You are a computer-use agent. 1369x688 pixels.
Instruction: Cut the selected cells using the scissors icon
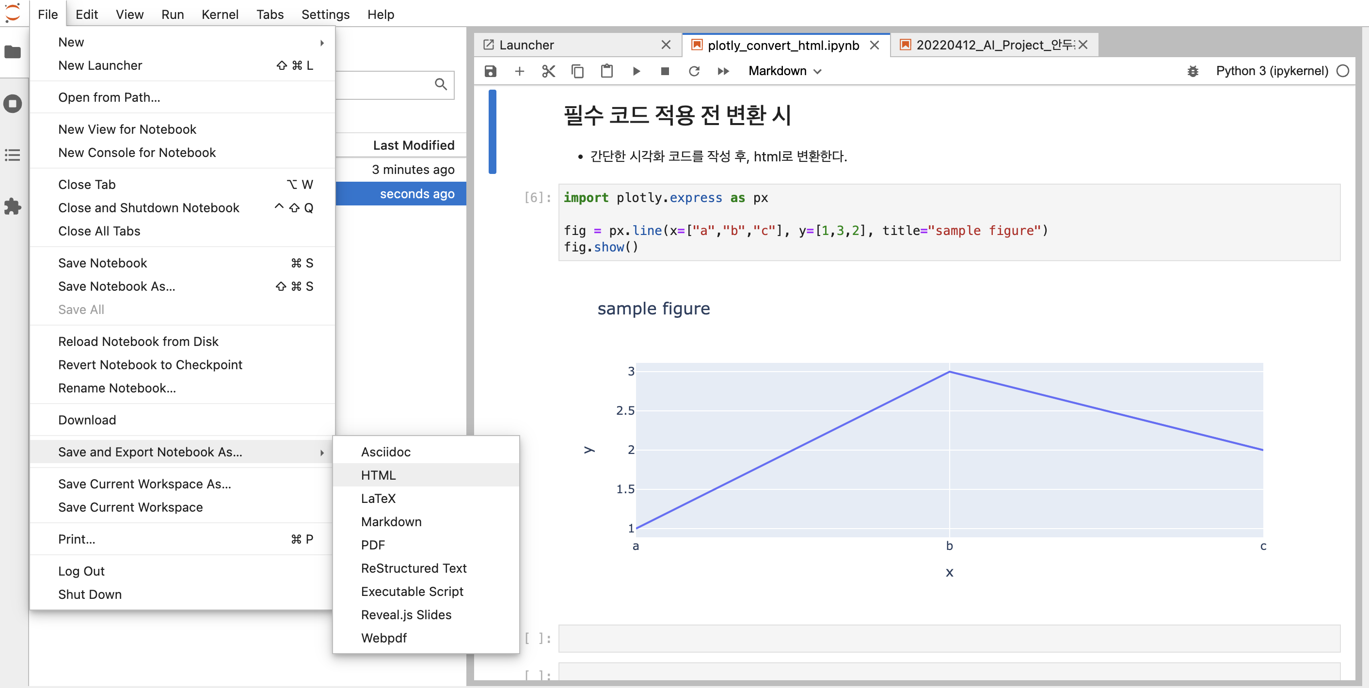click(x=548, y=71)
